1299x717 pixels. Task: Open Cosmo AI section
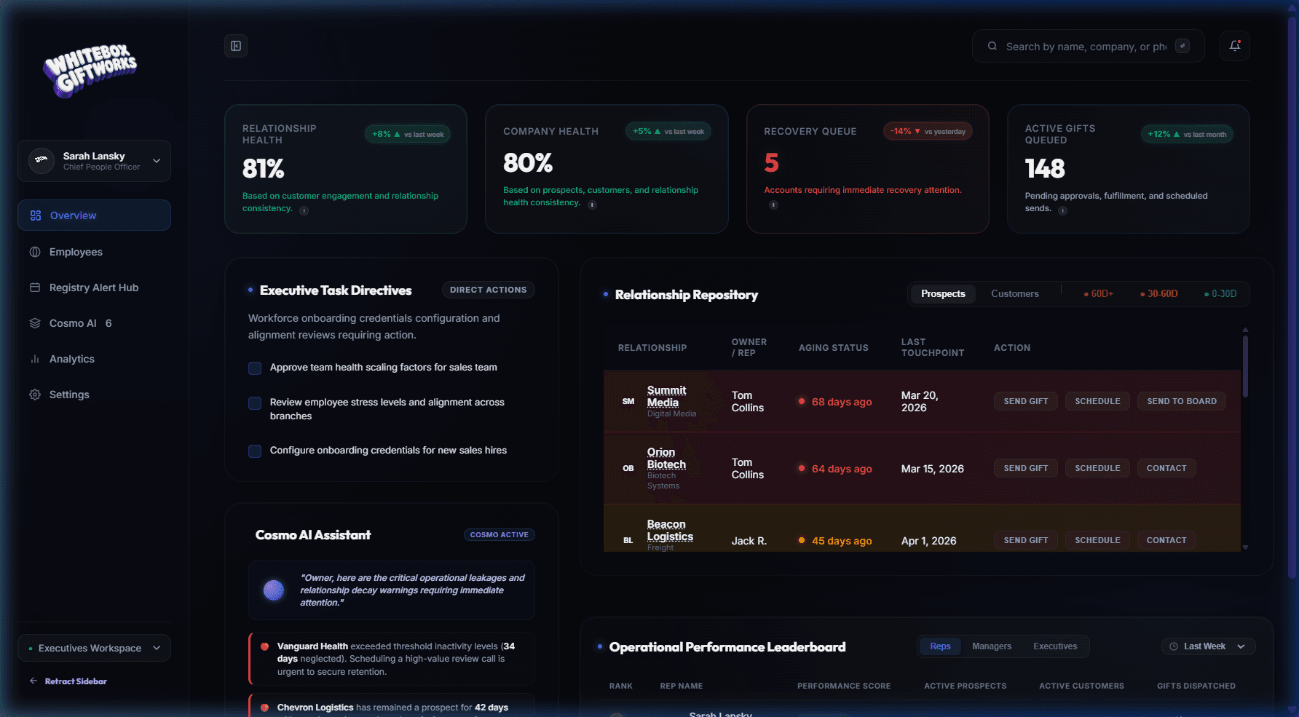pos(95,323)
